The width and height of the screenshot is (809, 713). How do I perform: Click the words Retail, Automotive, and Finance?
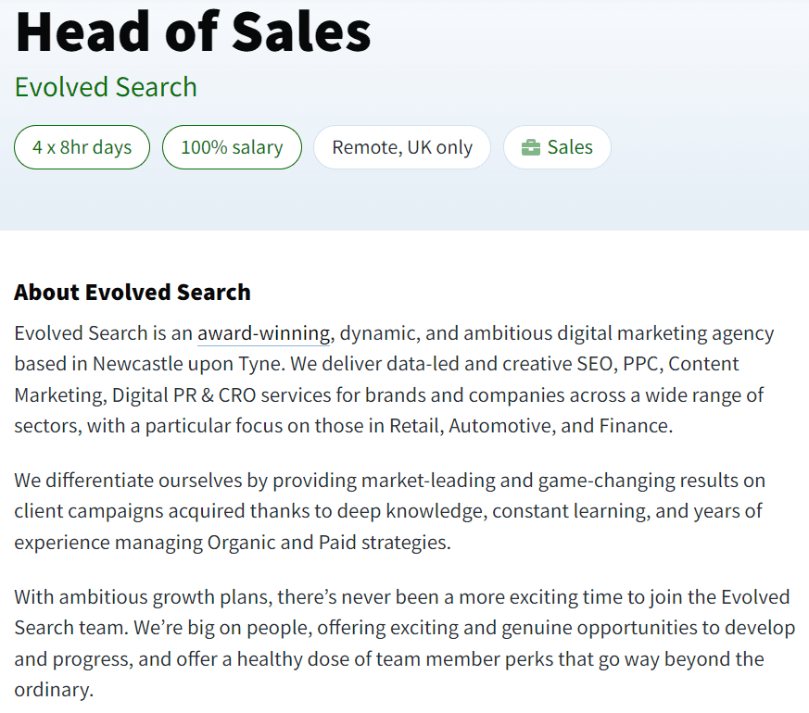[x=530, y=426]
